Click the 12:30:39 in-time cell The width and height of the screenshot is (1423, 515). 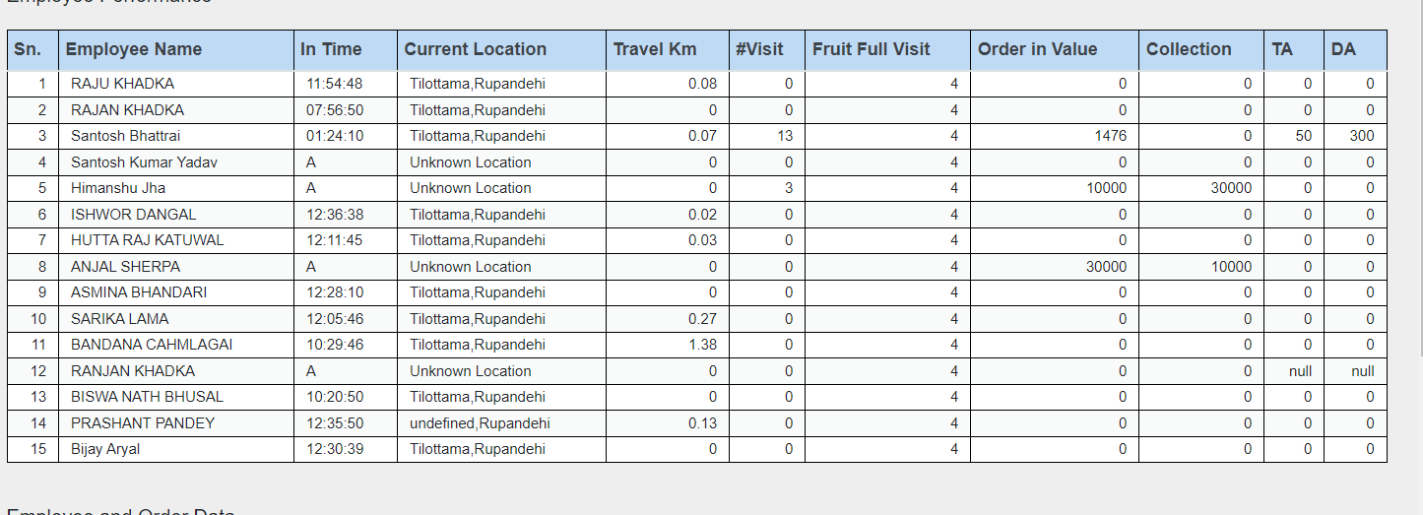335,449
